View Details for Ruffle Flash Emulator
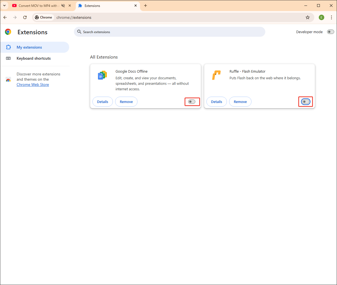 pyautogui.click(x=216, y=102)
